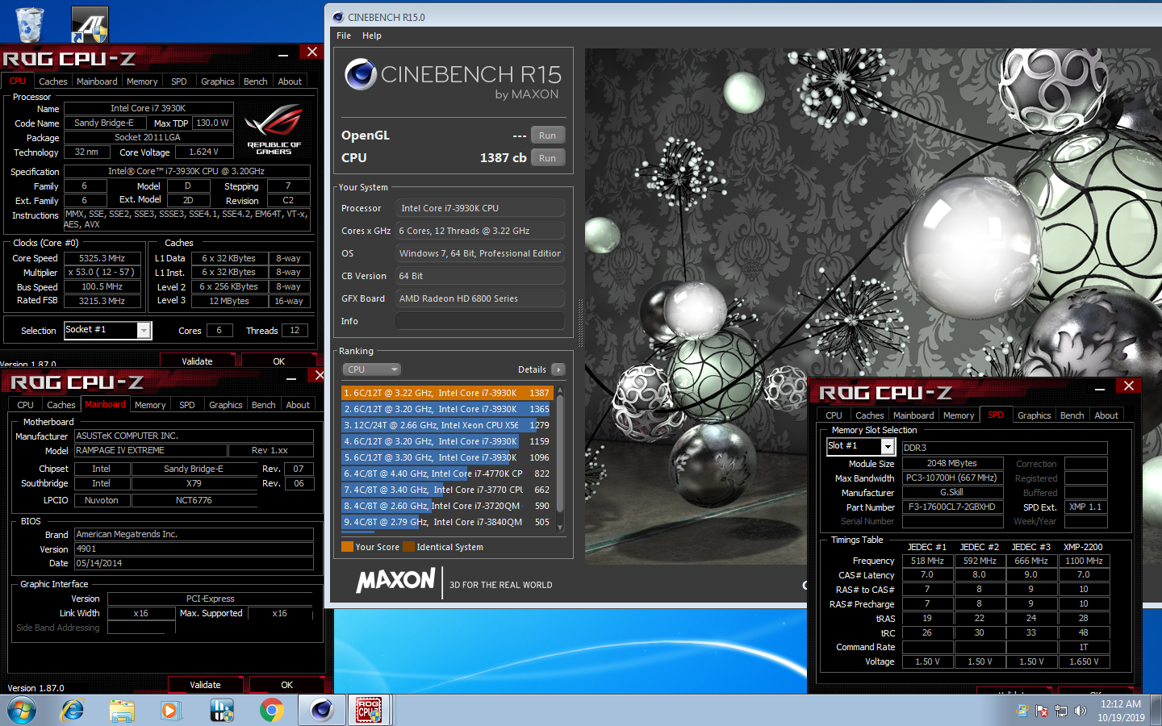Viewport: 1162px width, 726px height.
Task: Click Validate in the Mainboard window
Action: (205, 685)
